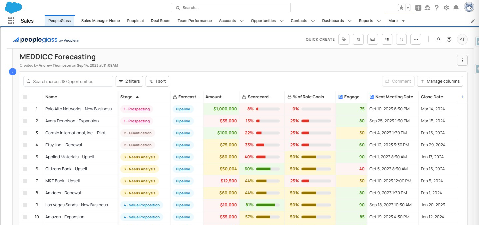The width and height of the screenshot is (479, 225).
Task: Open the More navigation dropdown
Action: [396, 21]
